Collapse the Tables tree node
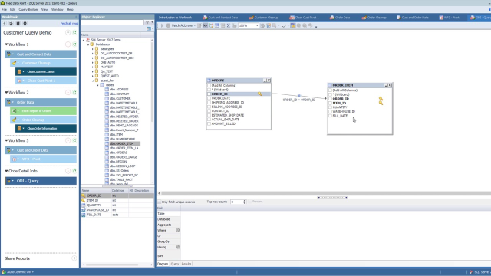Image resolution: width=491 pixels, height=276 pixels. coord(97,85)
